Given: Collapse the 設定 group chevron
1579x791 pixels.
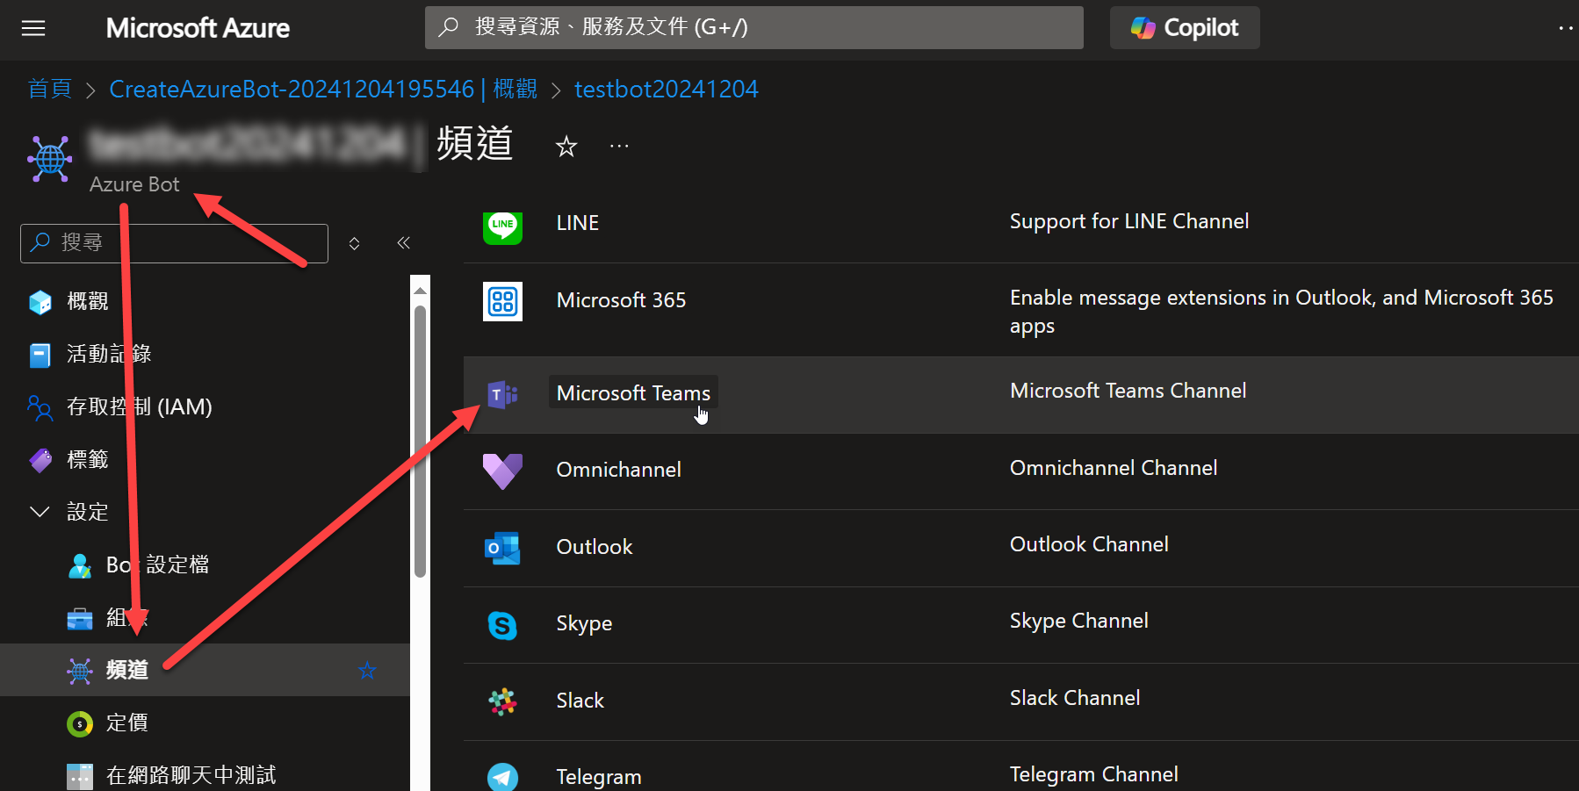Looking at the screenshot, I should [40, 512].
